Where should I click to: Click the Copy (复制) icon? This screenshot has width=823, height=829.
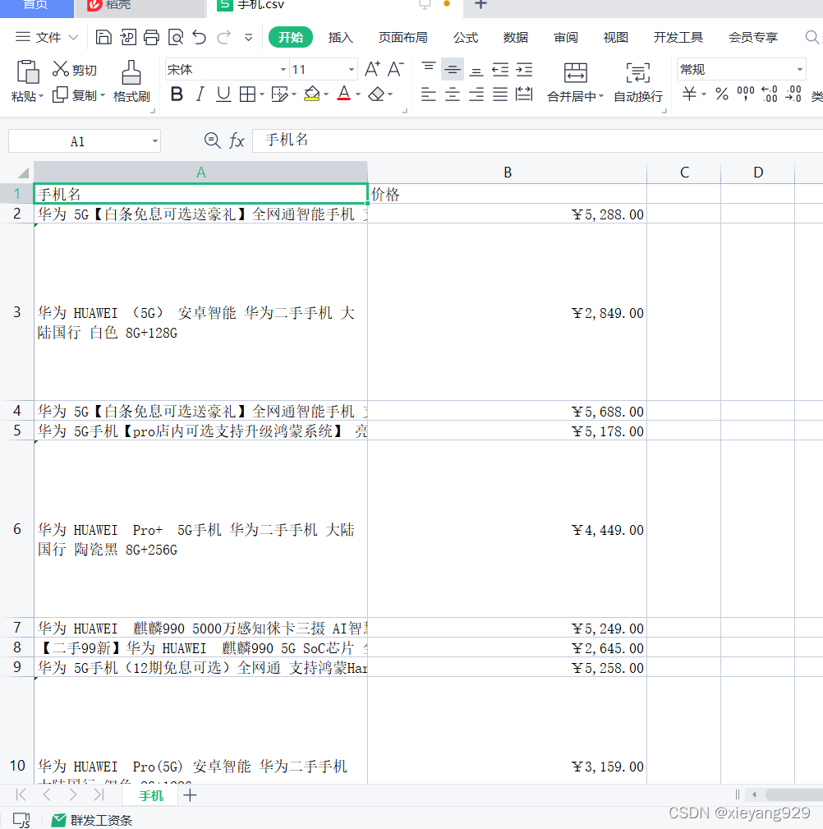60,94
